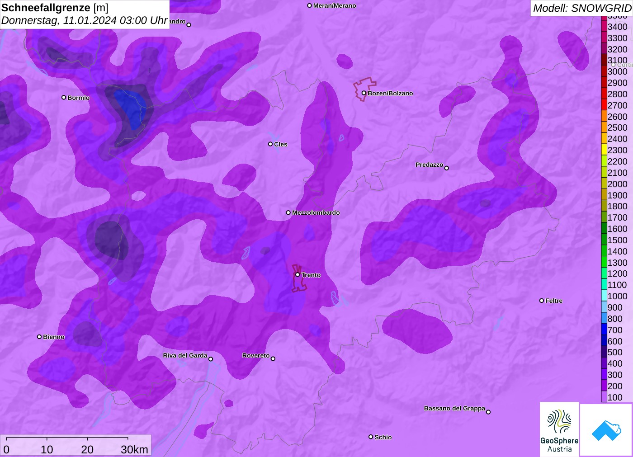633x457 pixels.
Task: Click the Bormio location marker
Action: pos(64,97)
